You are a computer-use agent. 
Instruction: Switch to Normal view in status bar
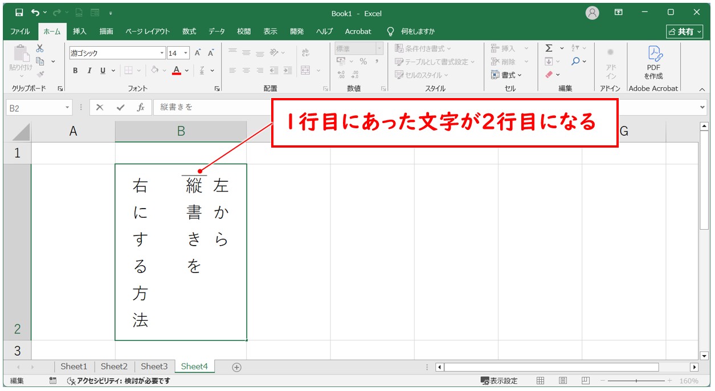[541, 381]
